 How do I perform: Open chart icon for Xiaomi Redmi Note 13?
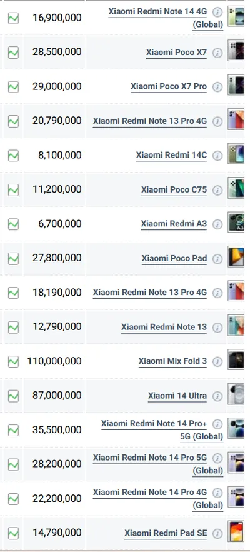(13, 328)
